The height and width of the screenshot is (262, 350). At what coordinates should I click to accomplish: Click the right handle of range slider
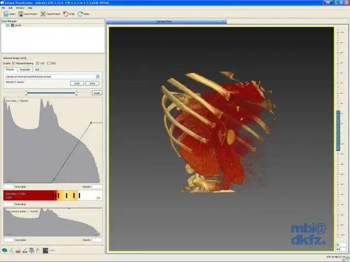coord(76,93)
